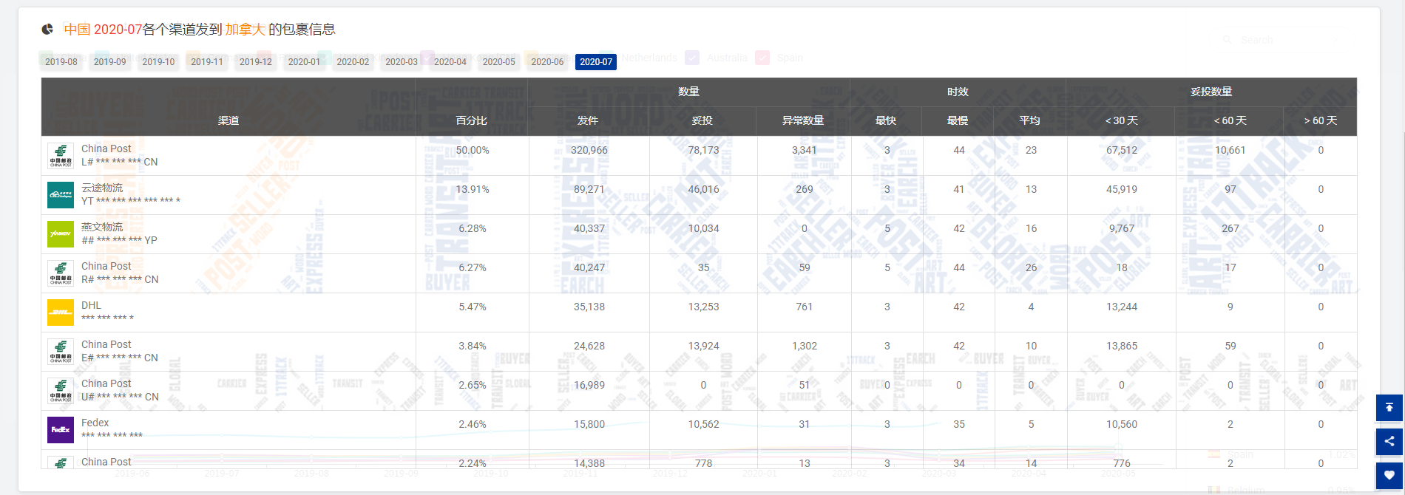Switch to the 2019-10 month tab
The height and width of the screenshot is (495, 1405).
pos(158,62)
